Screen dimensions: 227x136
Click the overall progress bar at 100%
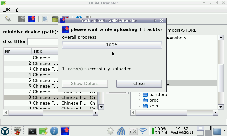(112, 45)
